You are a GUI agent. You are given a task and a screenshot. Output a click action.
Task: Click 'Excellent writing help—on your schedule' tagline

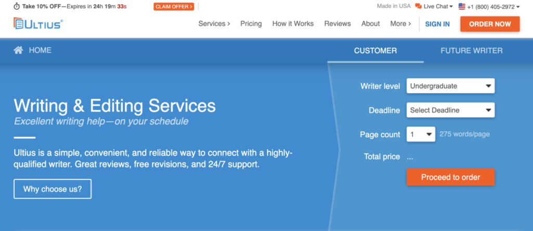[101, 122]
